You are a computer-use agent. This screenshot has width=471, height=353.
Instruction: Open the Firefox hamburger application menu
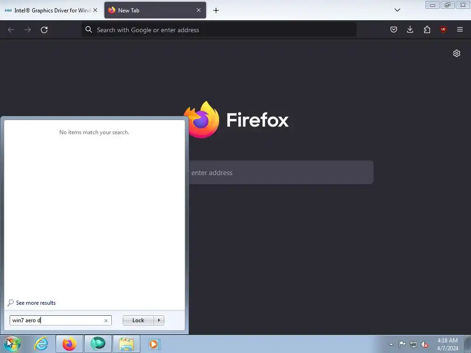(460, 29)
